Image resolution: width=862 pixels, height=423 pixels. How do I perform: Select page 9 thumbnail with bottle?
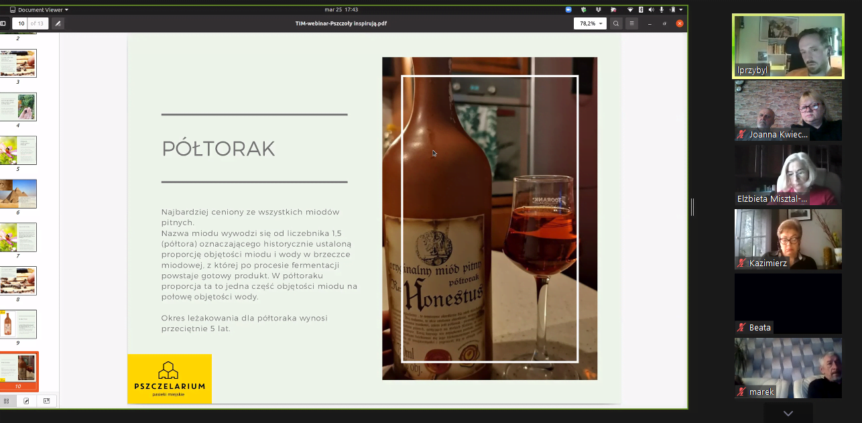[x=18, y=324]
